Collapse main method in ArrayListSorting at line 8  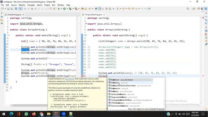pos(86,35)
